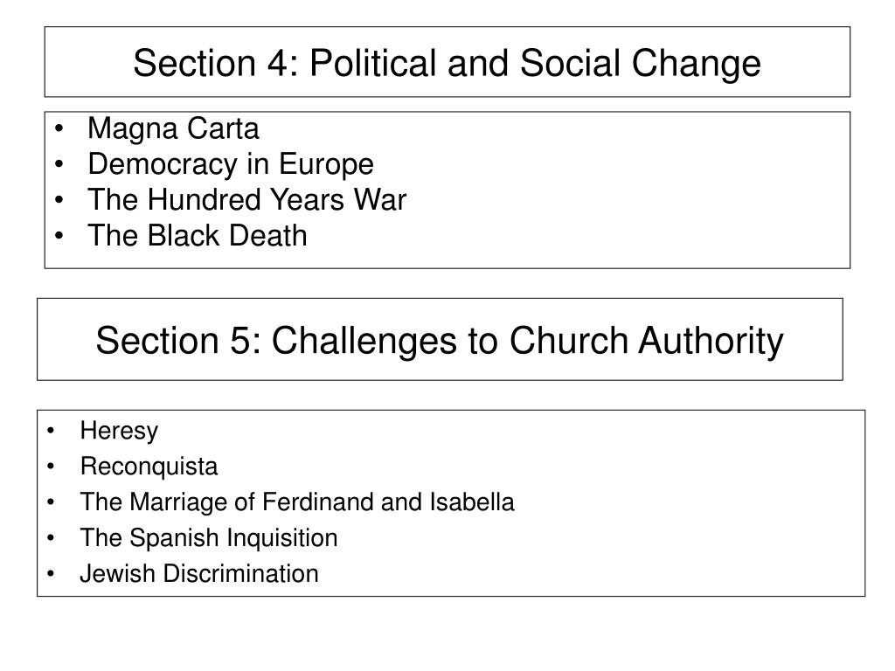The height and width of the screenshot is (671, 895).
Task: Click the bullet dot before Heresy
Action: point(51,430)
